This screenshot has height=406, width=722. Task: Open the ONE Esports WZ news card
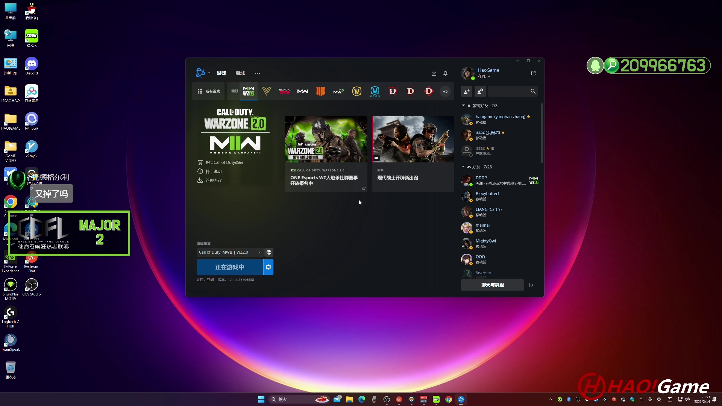pyautogui.click(x=326, y=154)
